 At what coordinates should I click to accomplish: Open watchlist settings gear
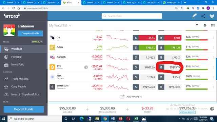click(x=205, y=25)
